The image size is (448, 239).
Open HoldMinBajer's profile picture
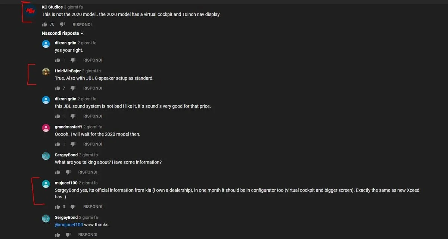pos(46,72)
